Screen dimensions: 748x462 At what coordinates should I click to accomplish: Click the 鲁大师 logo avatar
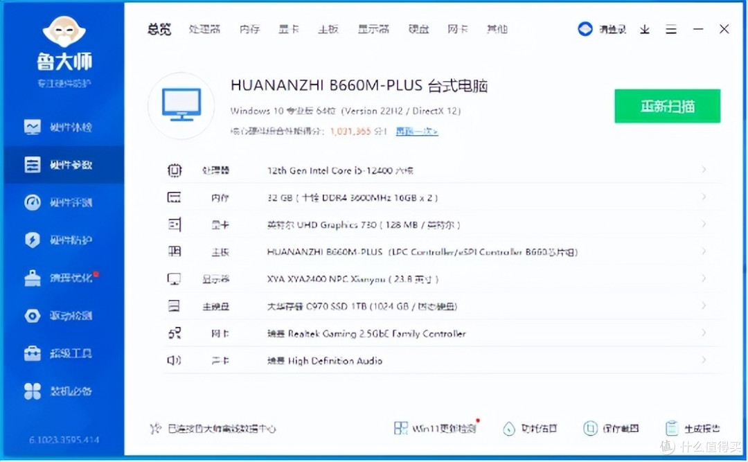(64, 33)
